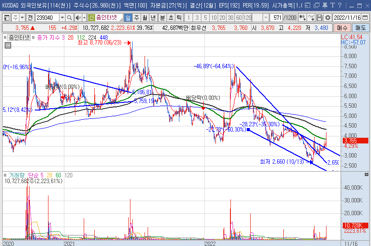The width and height of the screenshot is (371, 246).
Task: Select the 1 interval button
Action: pyautogui.click(x=189, y=18)
